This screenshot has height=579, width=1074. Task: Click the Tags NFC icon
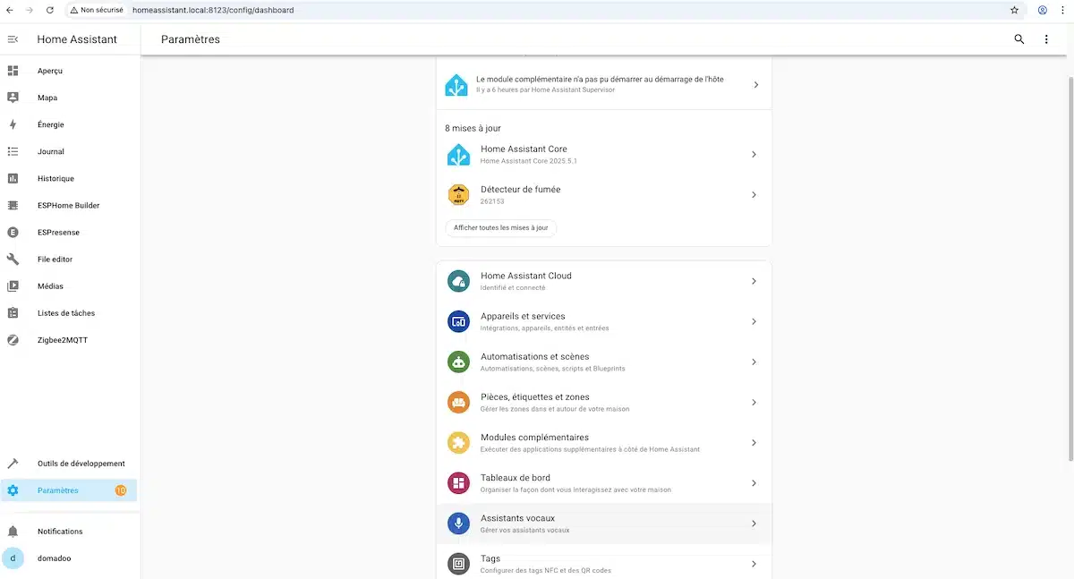click(458, 564)
